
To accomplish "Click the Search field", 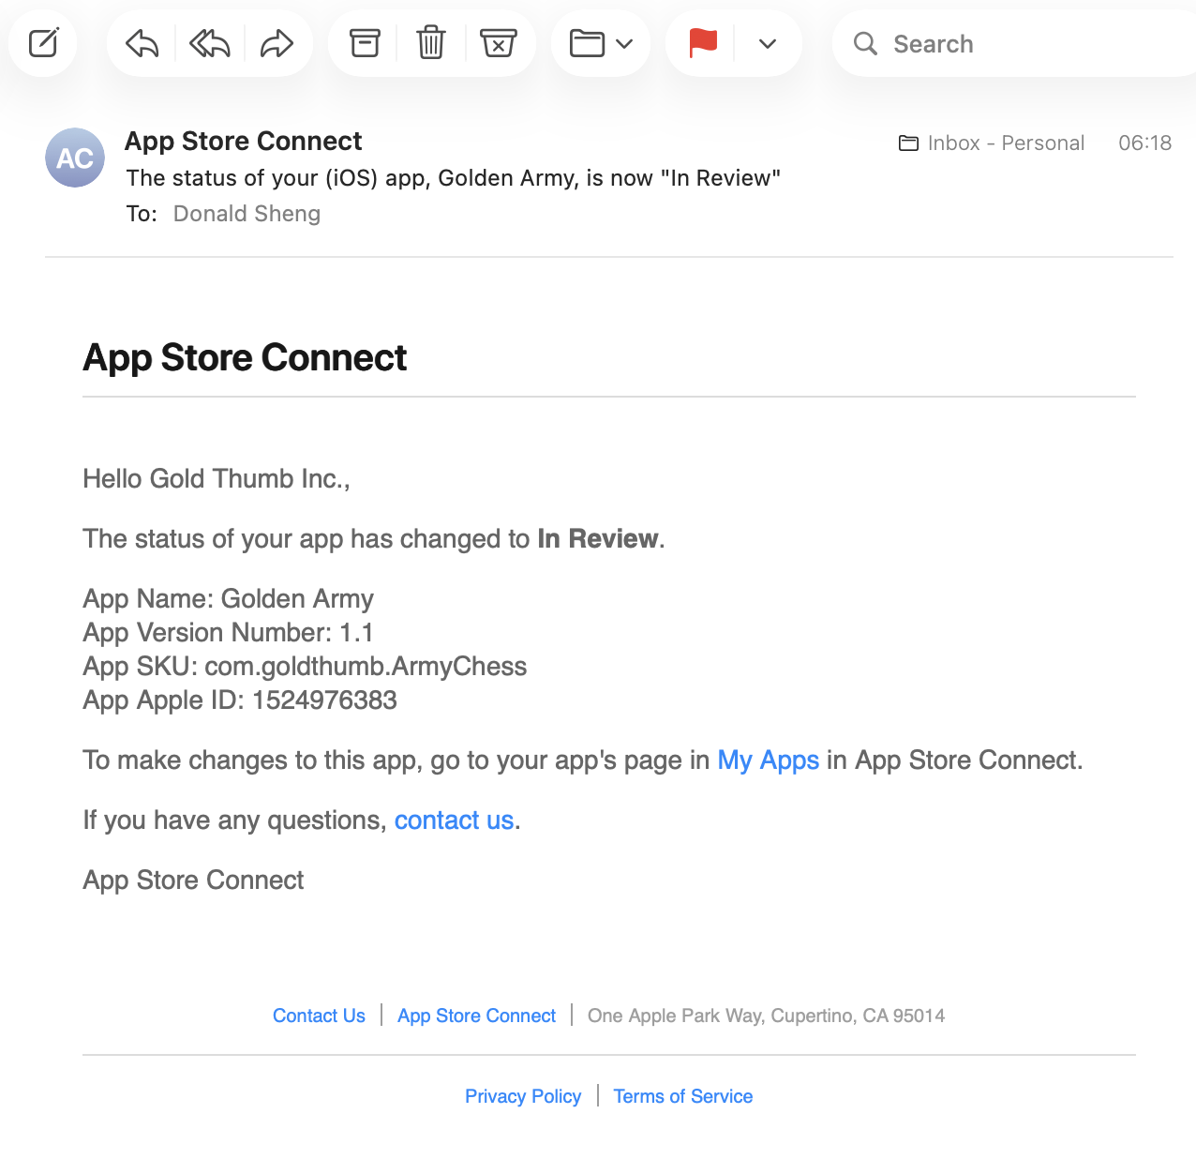I will pos(1014,43).
